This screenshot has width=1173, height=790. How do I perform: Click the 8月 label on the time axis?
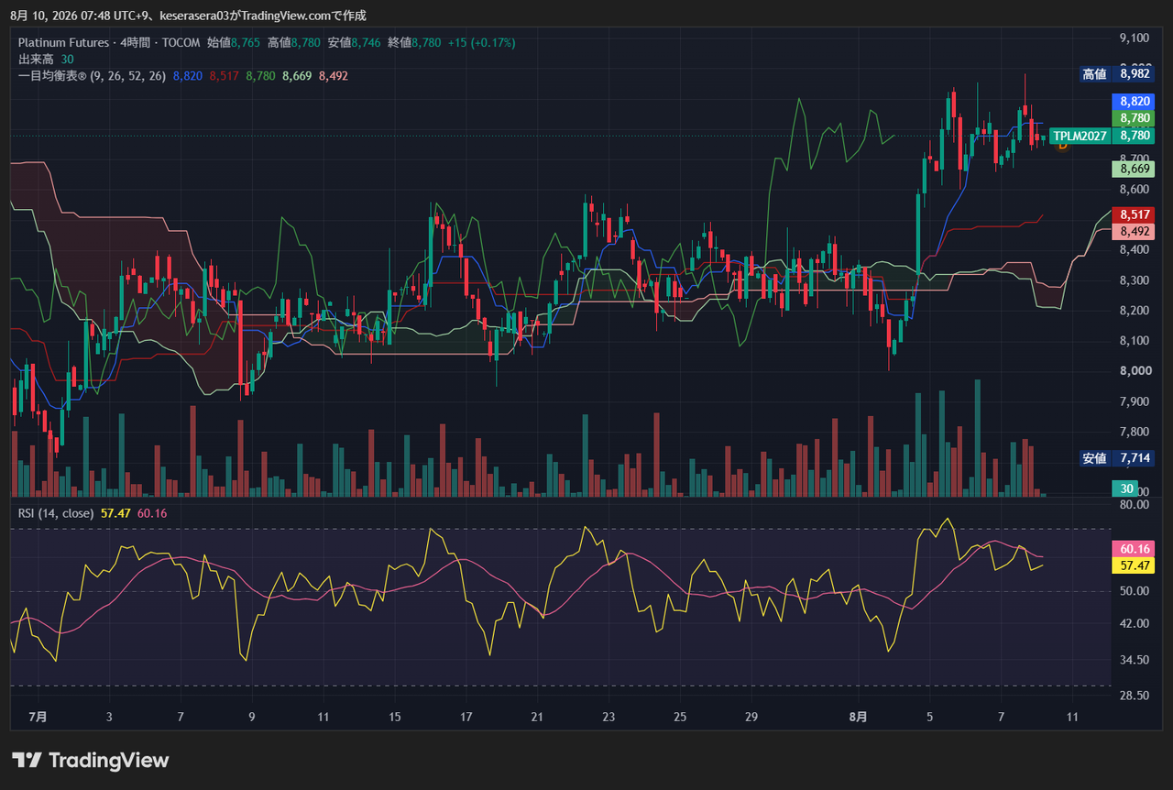coord(858,717)
